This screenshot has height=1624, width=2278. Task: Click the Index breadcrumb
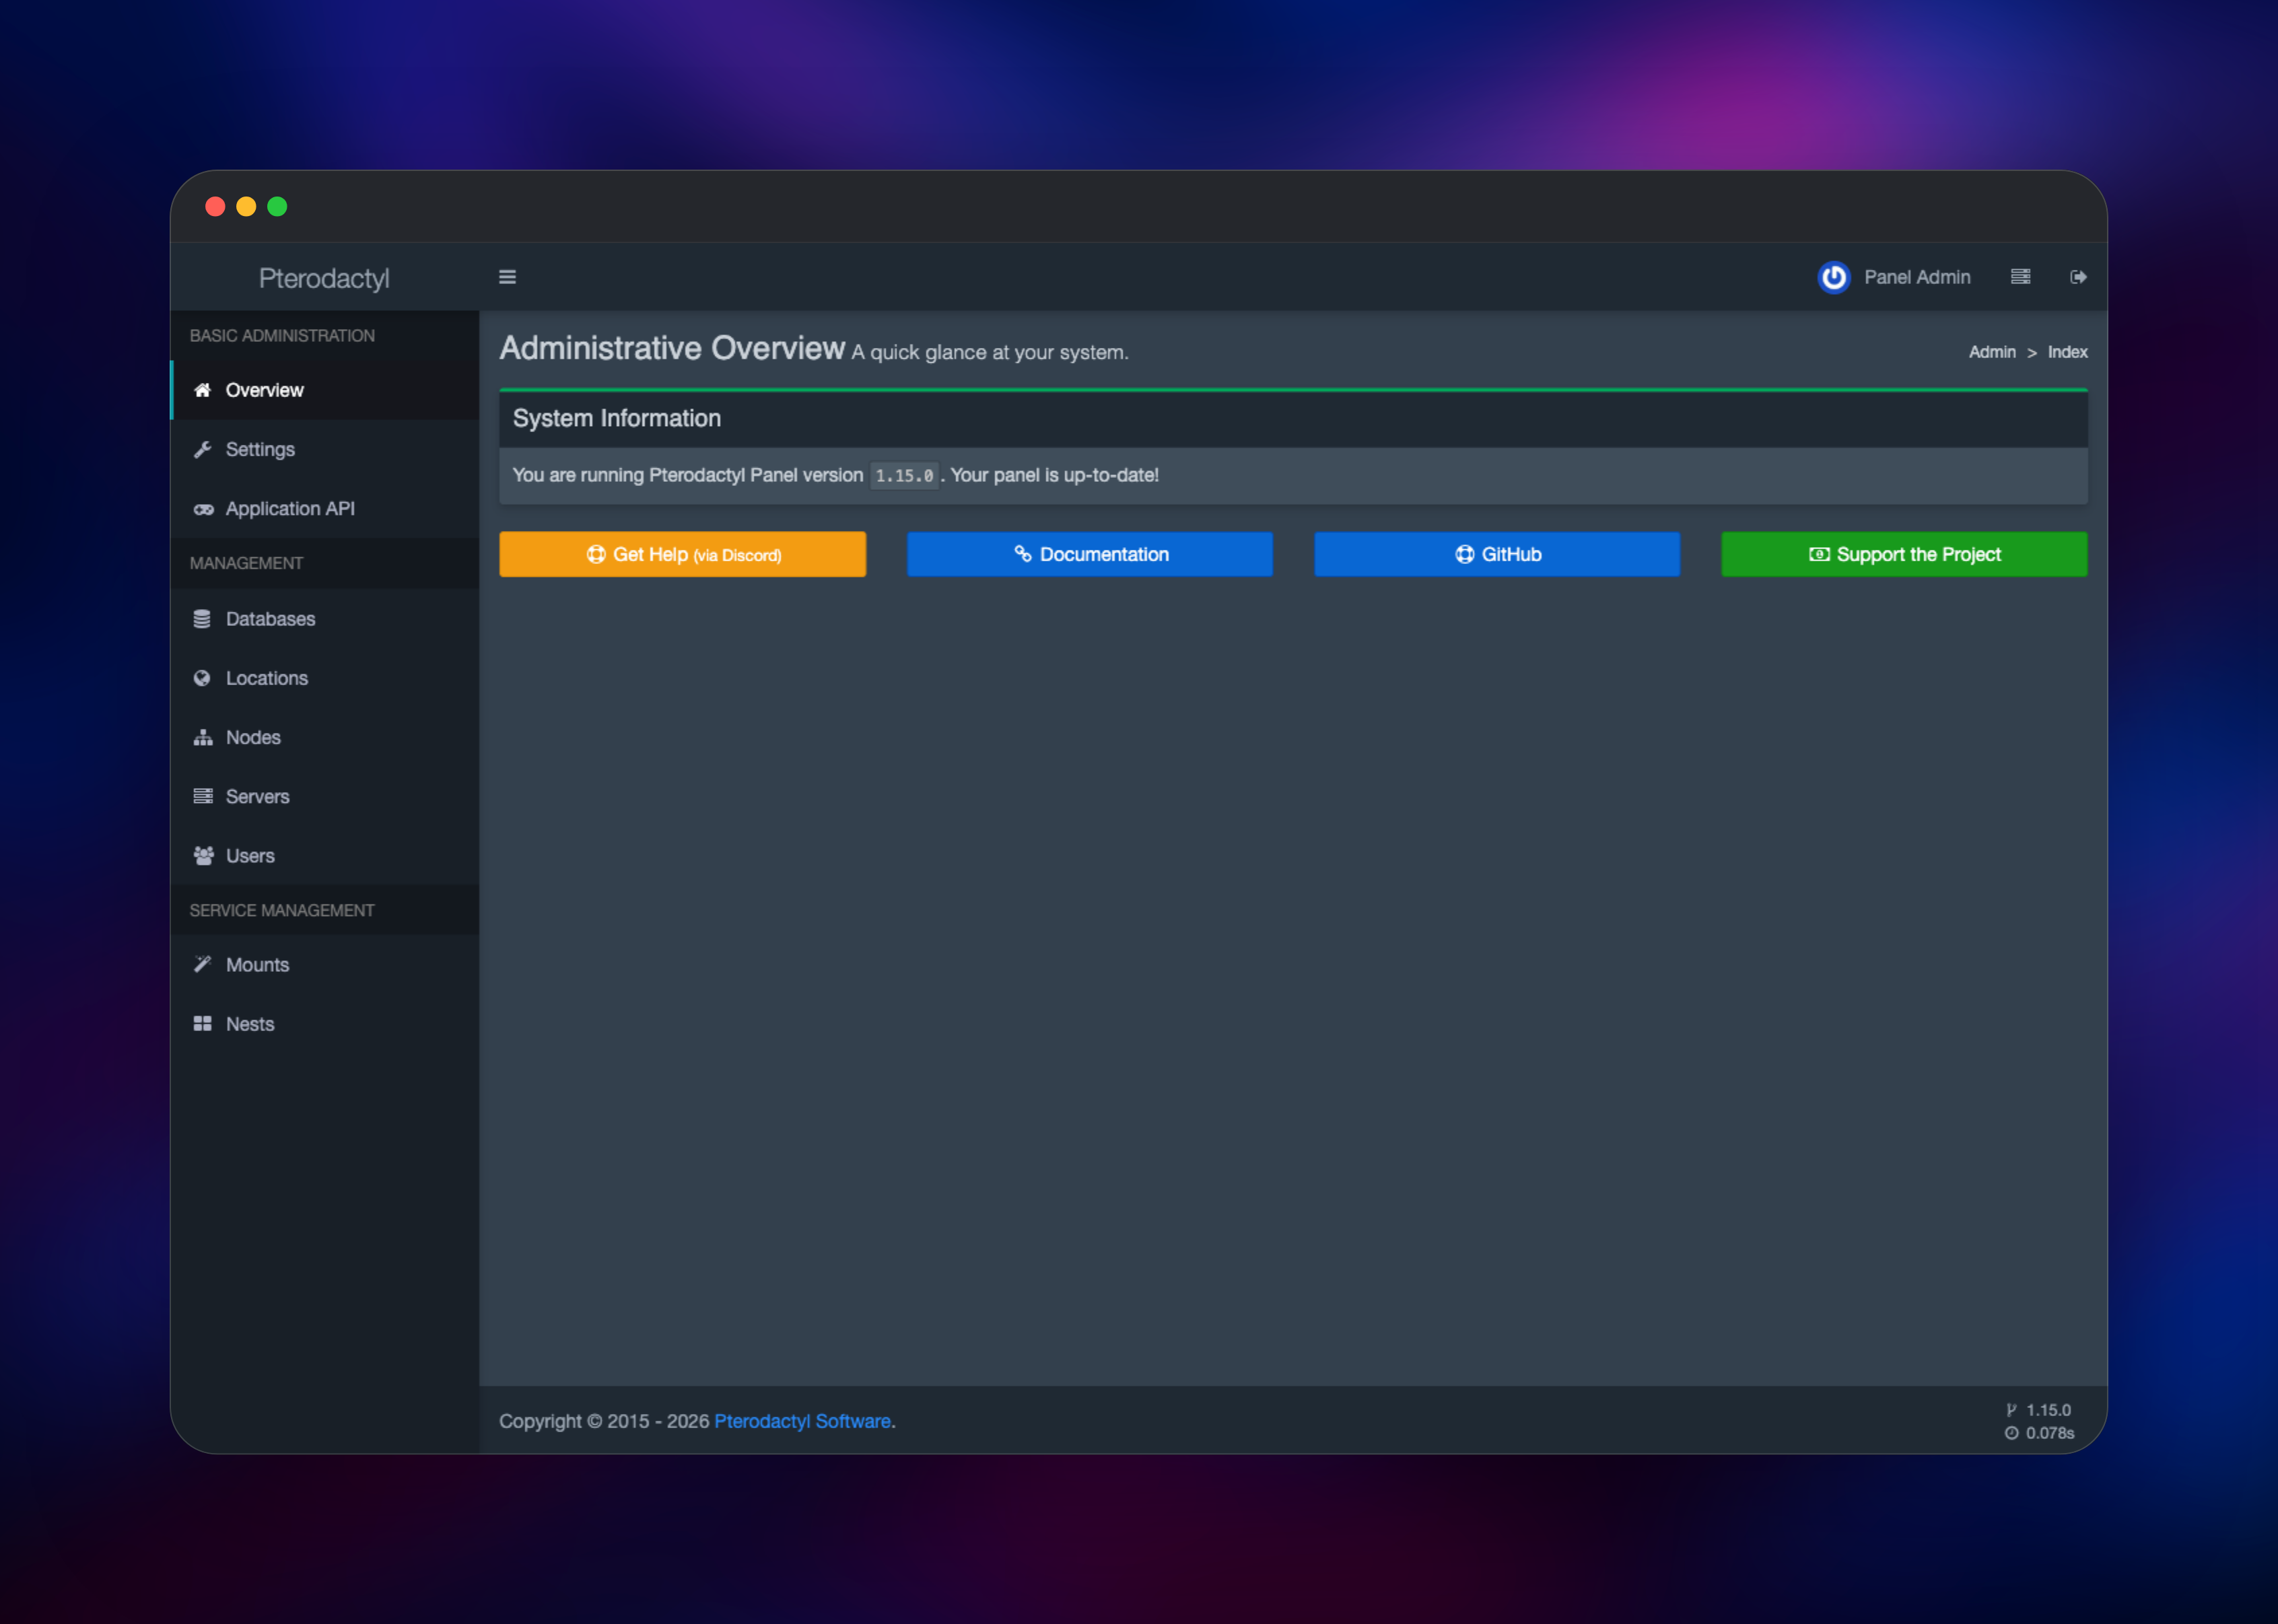2067,352
